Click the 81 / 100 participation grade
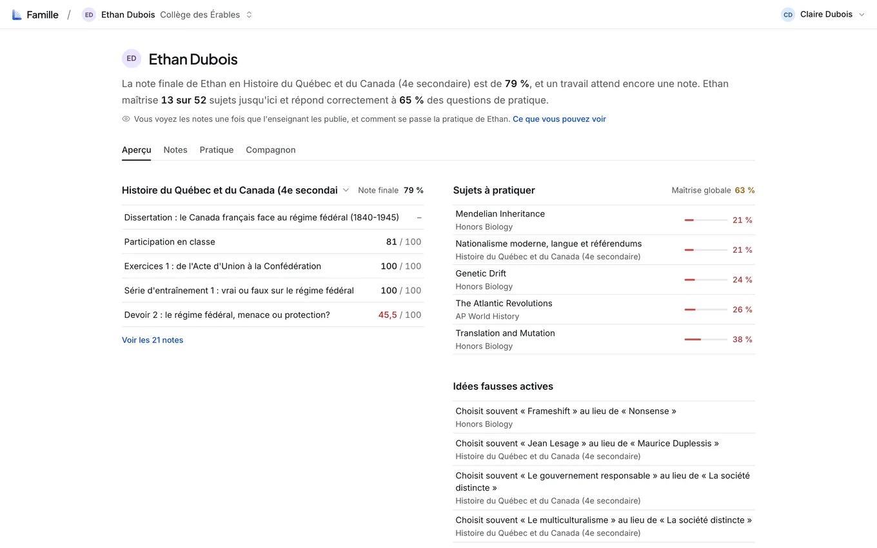Image resolution: width=877 pixels, height=548 pixels. (x=404, y=242)
